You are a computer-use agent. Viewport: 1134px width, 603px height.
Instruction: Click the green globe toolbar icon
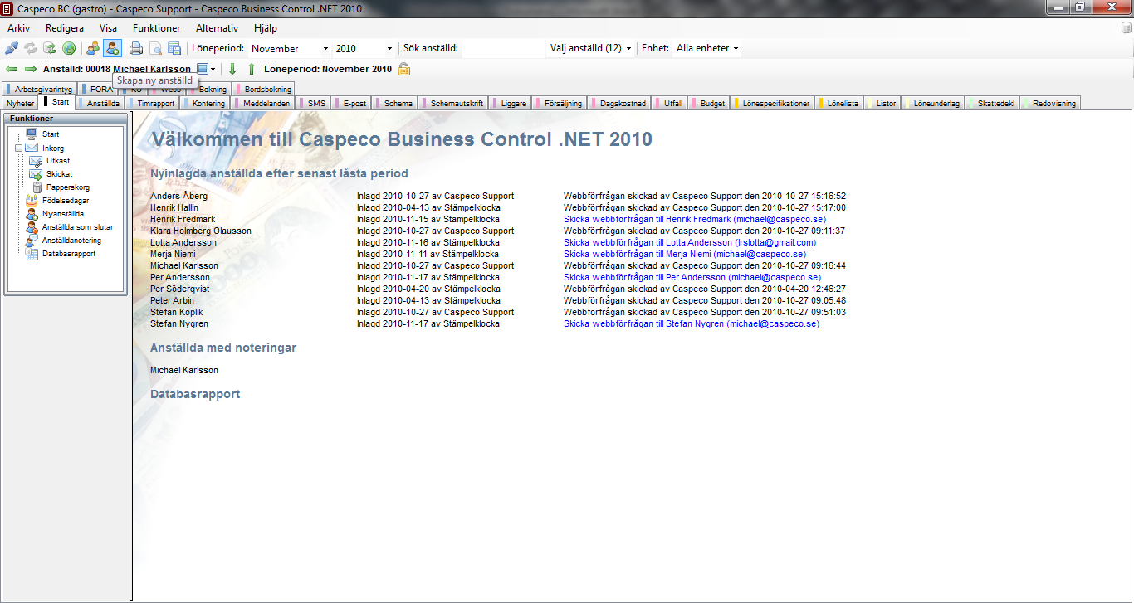tap(69, 48)
